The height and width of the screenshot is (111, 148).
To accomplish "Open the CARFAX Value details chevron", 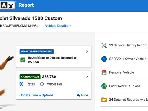I will [87, 77].
